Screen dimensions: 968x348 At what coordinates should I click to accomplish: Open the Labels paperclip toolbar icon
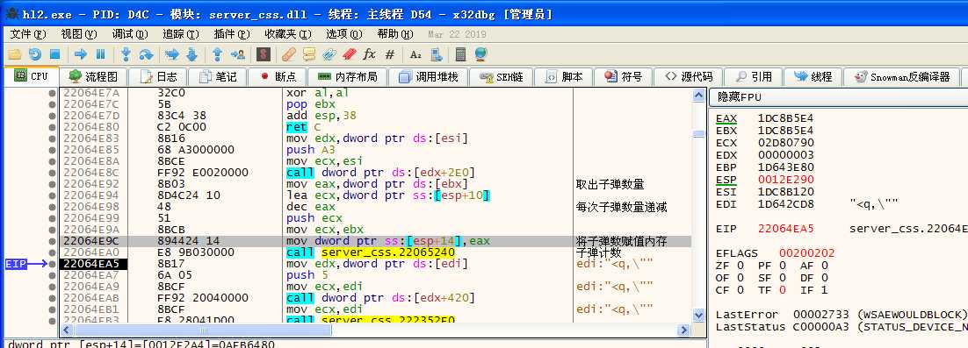329,54
